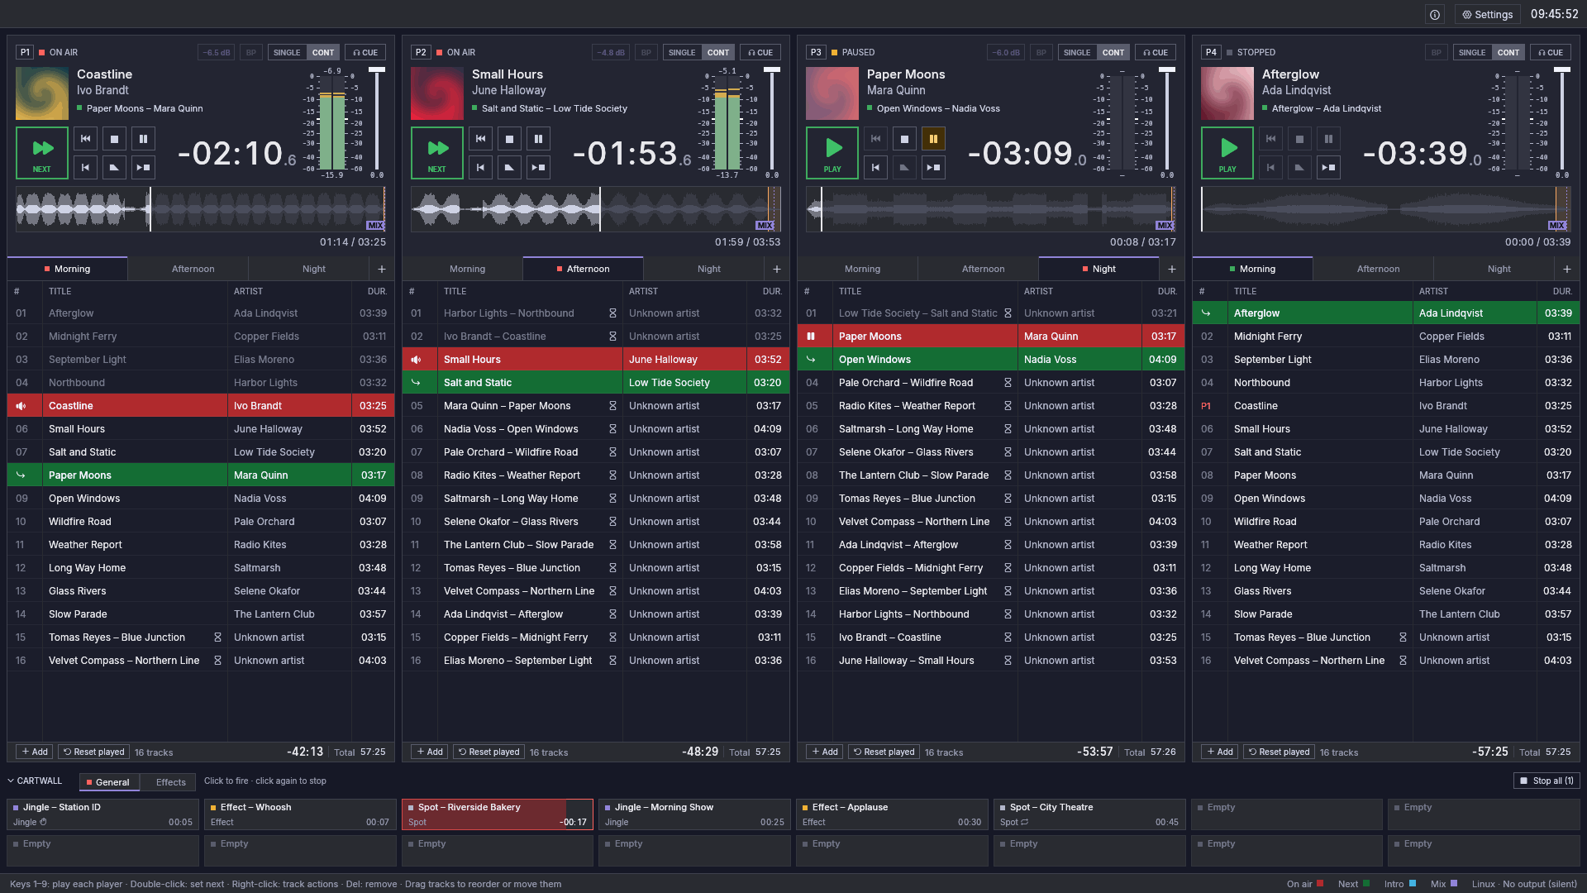Stop playback in player P3
This screenshot has width=1587, height=893.
click(904, 139)
